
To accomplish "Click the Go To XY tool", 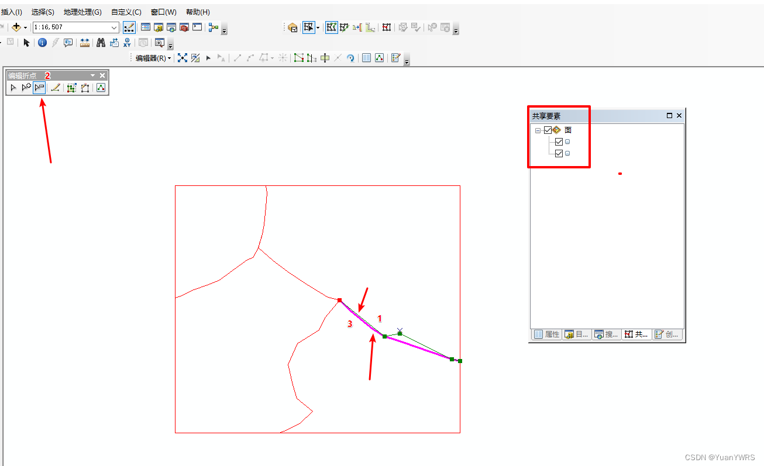I will (127, 43).
